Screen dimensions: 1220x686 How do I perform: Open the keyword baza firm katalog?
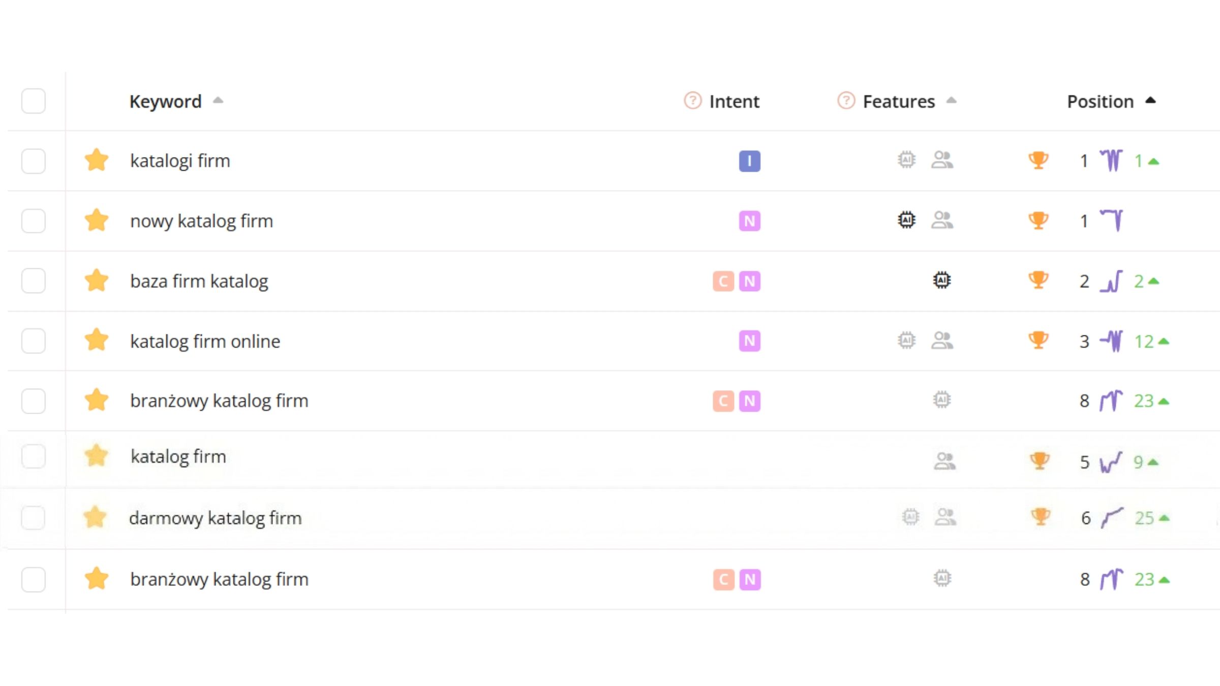(199, 281)
